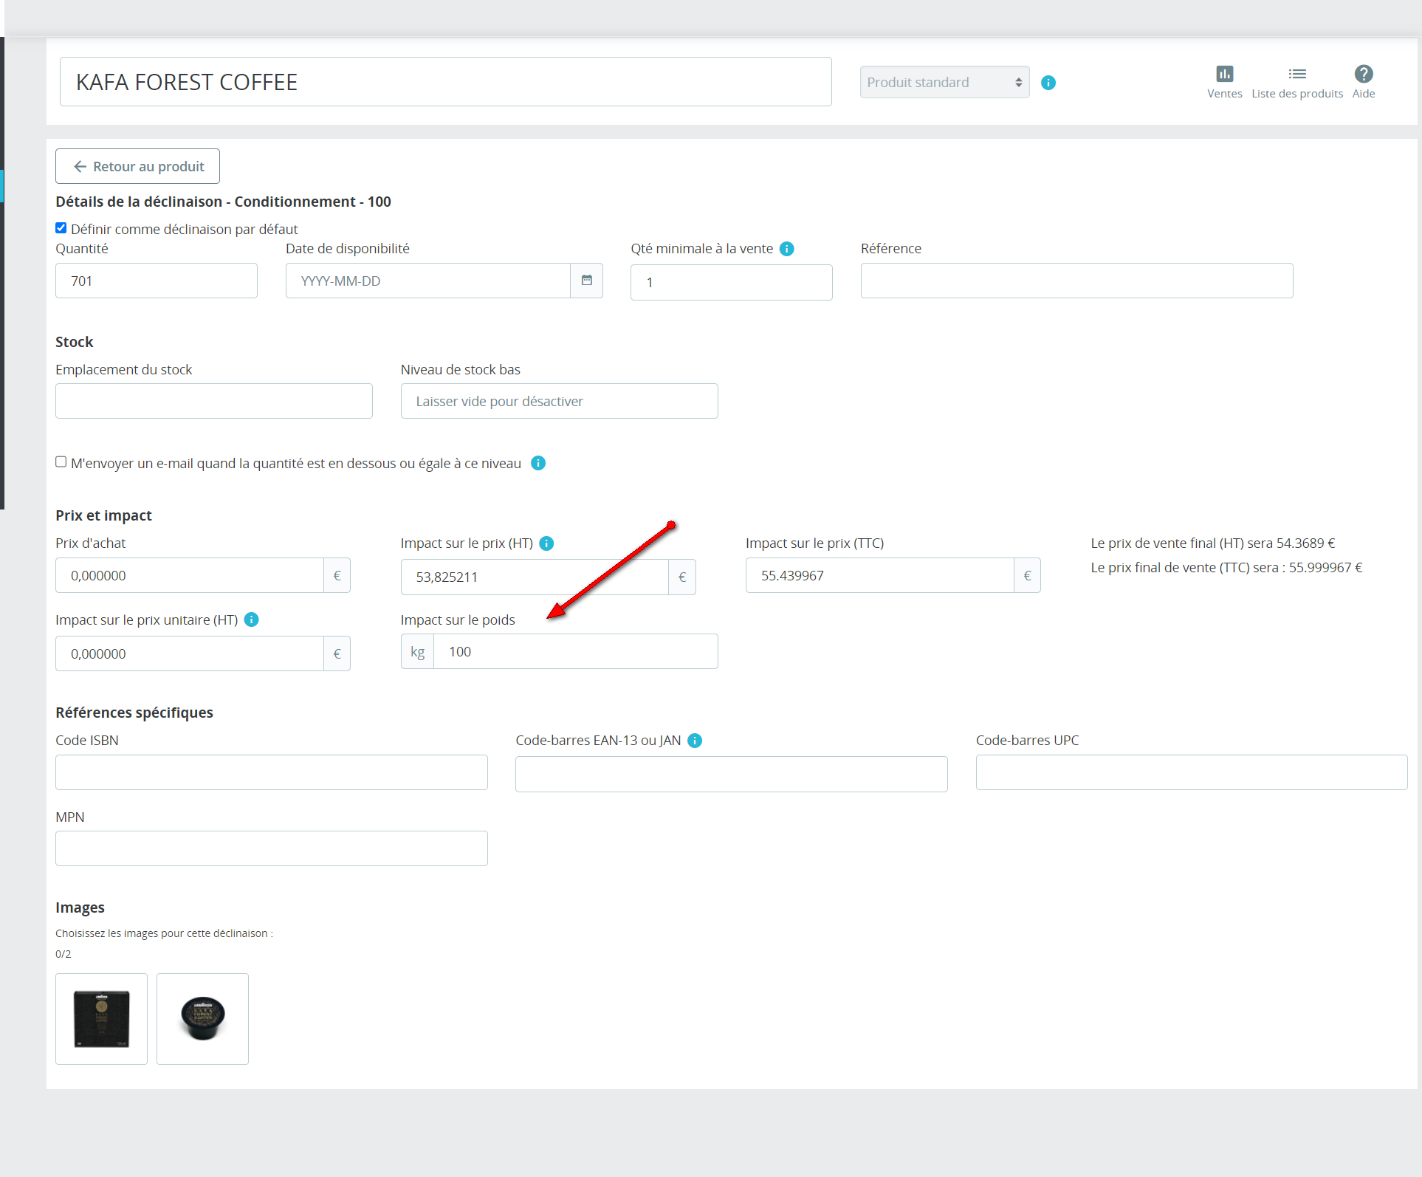This screenshot has height=1177, width=1422.
Task: Click the info icon for Qté minimale à la vente
Action: tap(787, 249)
